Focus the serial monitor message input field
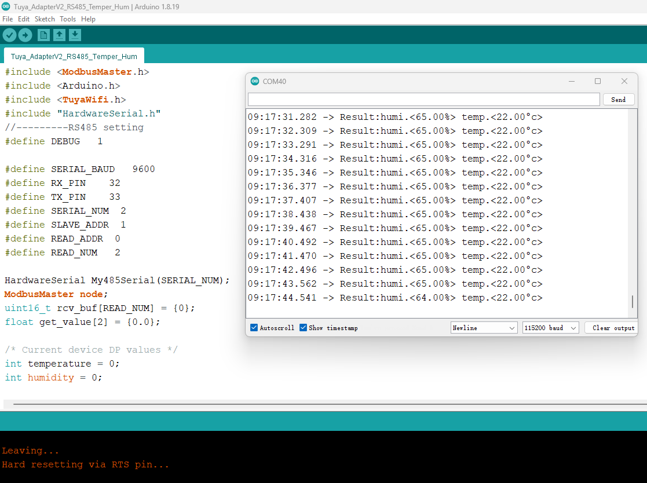The image size is (647, 483). click(423, 100)
